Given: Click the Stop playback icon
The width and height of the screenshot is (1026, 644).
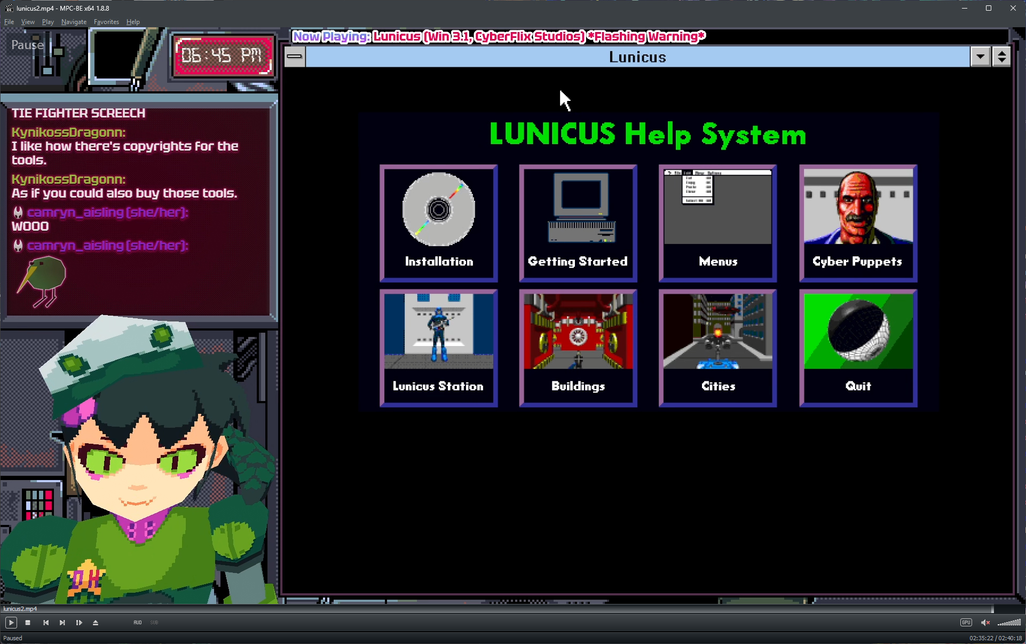Looking at the screenshot, I should coord(28,623).
